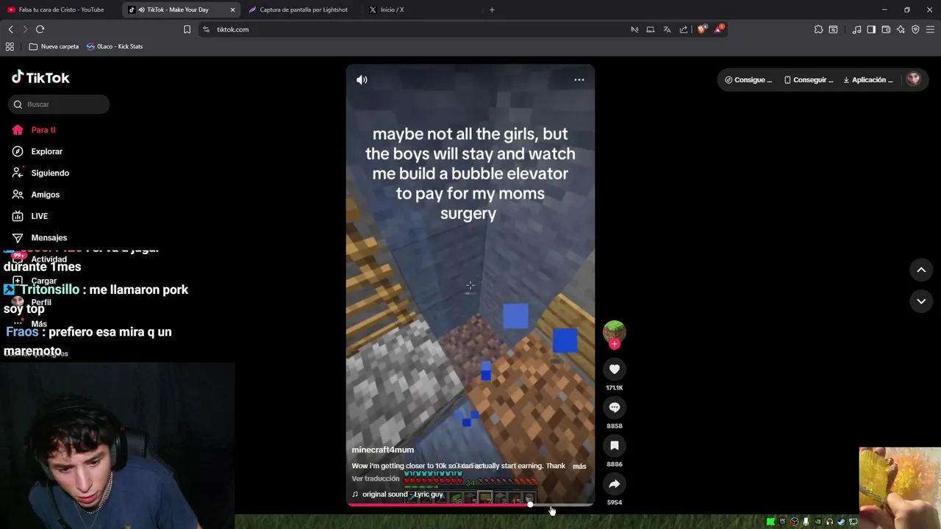Open the profile avatar menu in the header
The width and height of the screenshot is (941, 529).
coord(913,79)
